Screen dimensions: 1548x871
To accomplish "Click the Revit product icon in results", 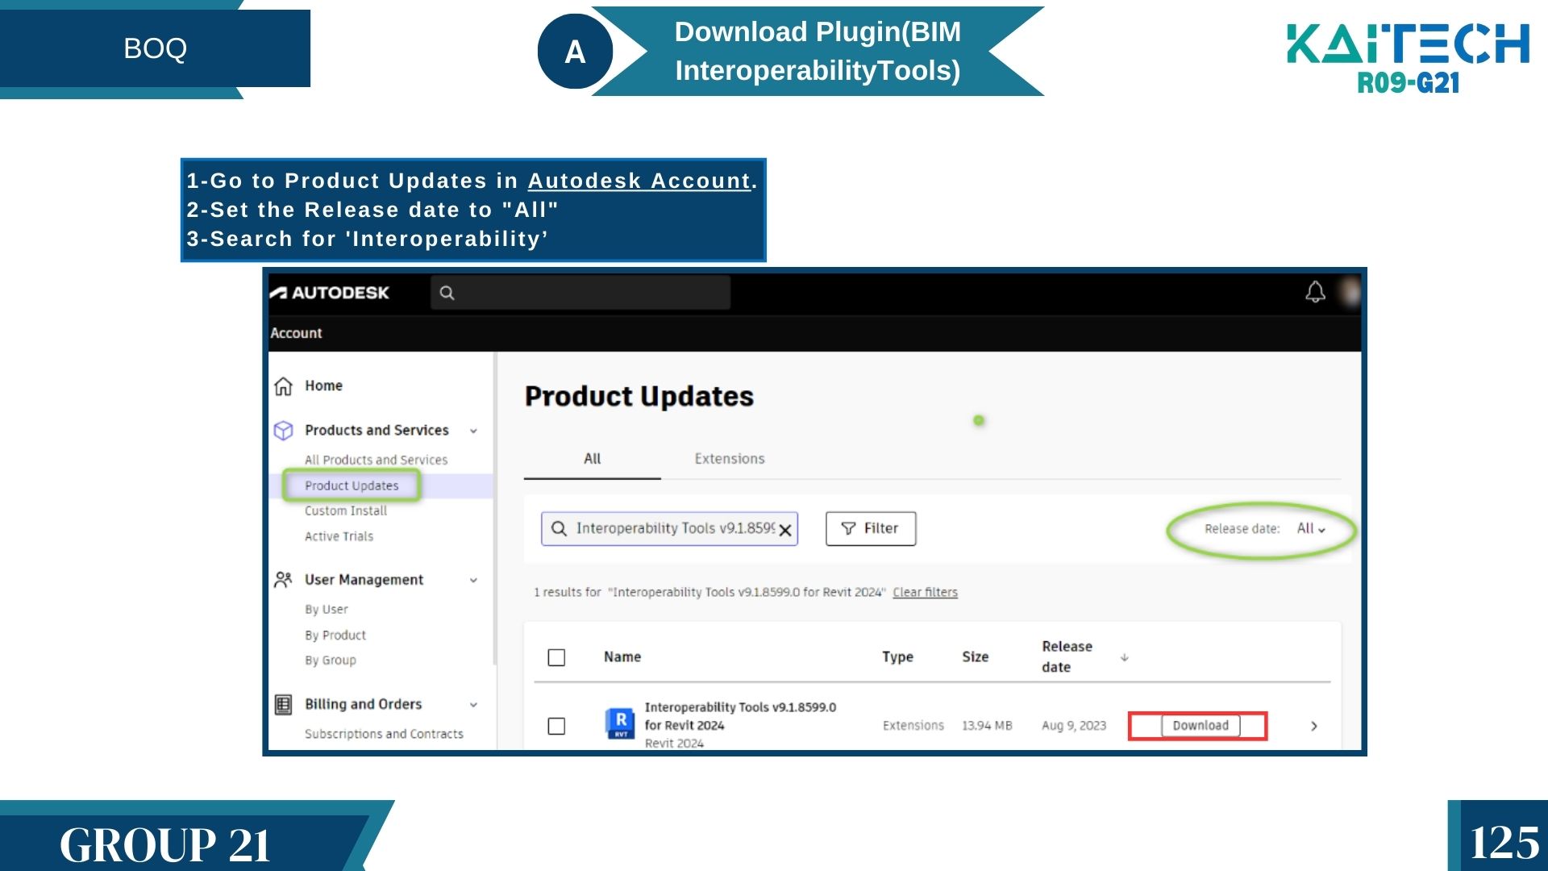I will pyautogui.click(x=620, y=723).
